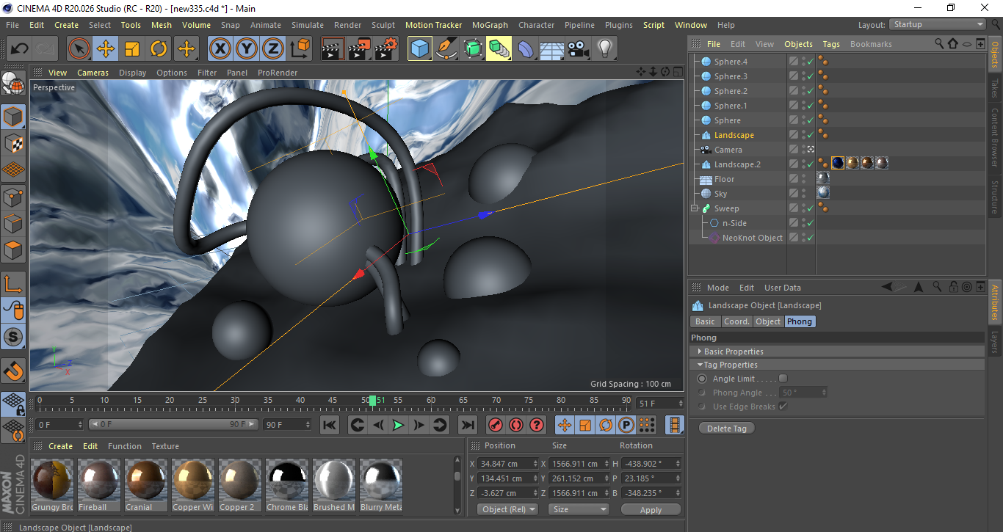
Task: Open the Takes side tab
Action: 996,88
